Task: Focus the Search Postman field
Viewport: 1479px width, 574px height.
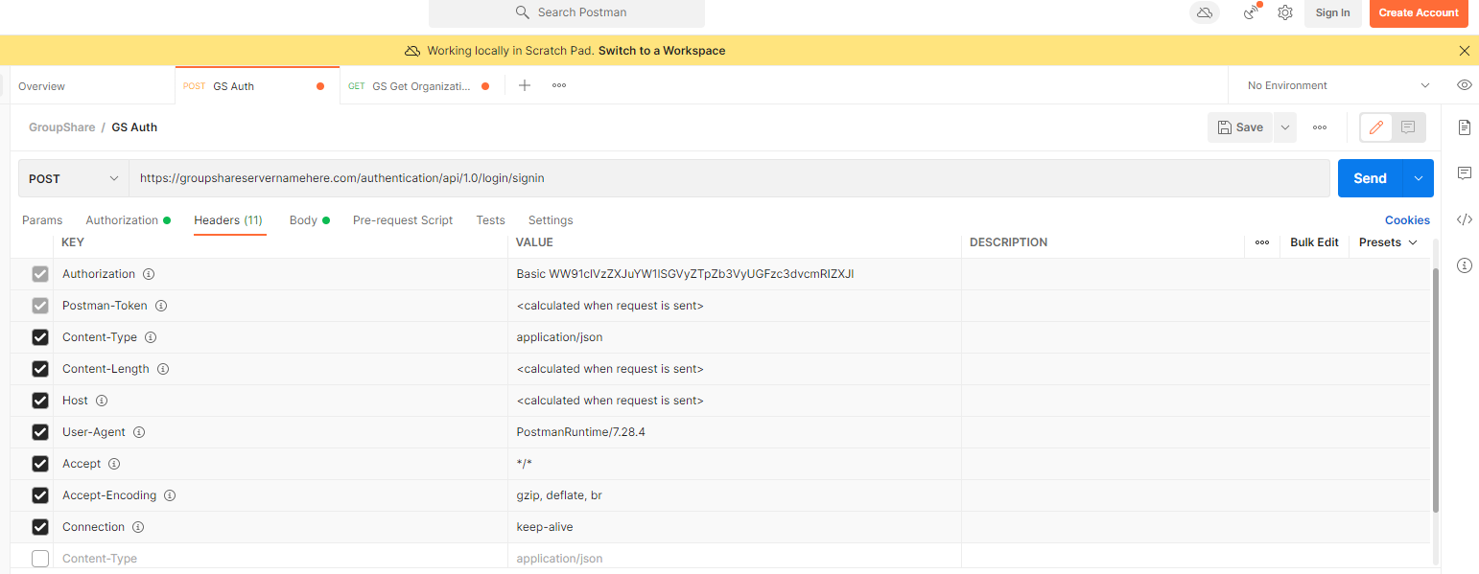Action: point(567,12)
